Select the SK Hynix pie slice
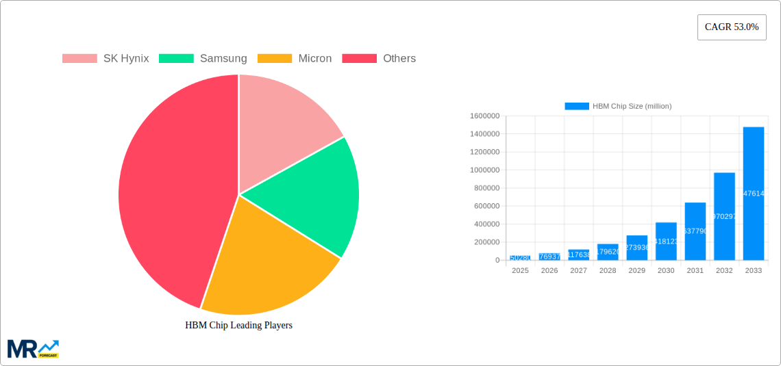The image size is (781, 366). (284, 123)
